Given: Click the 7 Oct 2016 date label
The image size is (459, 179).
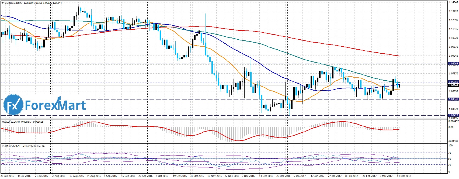Looking at the screenshot, I should (162, 176).
